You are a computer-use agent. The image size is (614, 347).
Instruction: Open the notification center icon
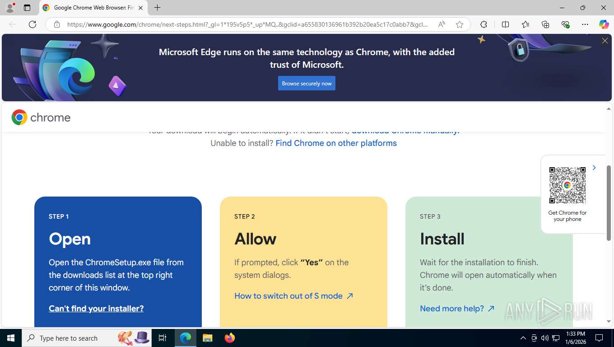click(599, 338)
